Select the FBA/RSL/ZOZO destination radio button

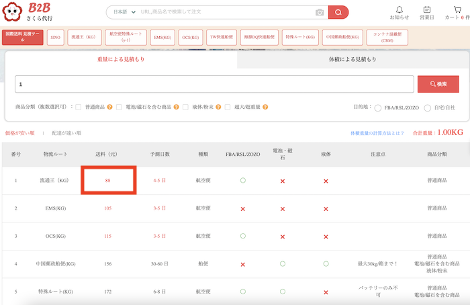pyautogui.click(x=378, y=107)
